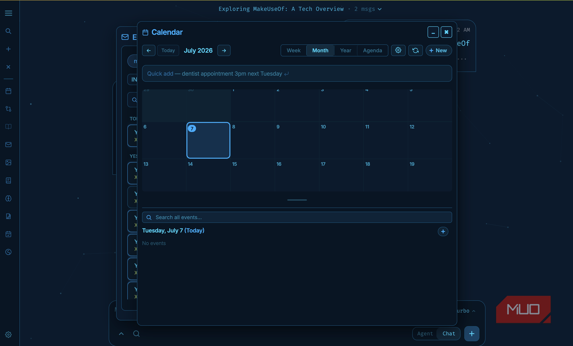Open the mail icon in sidebar
This screenshot has height=346, width=573.
click(8, 145)
